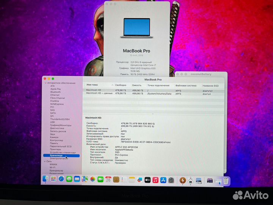The width and height of the screenshot is (273, 205).
Task: Open Reminders app in Dock
Action: (x=124, y=180)
